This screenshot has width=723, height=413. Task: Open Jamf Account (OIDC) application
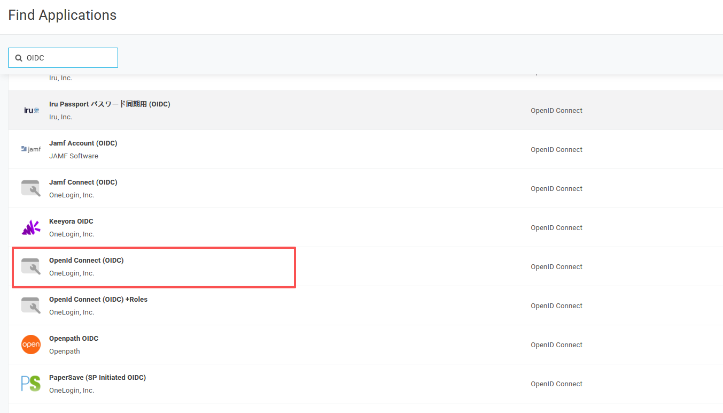click(x=83, y=143)
